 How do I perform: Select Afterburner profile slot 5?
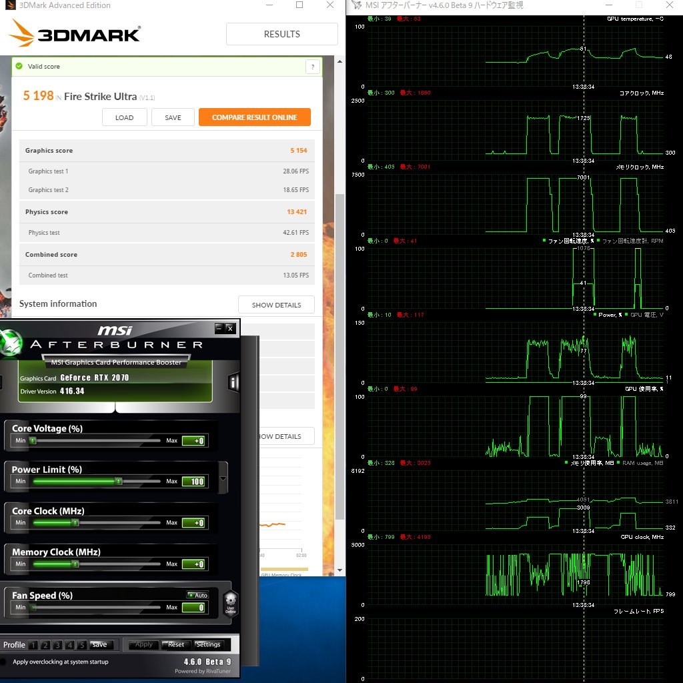pyautogui.click(x=82, y=645)
